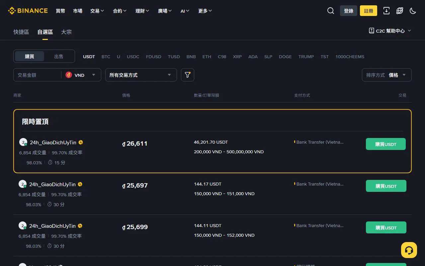Select the TRUMP coin tab
Image resolution: width=425 pixels, height=266 pixels.
tap(306, 57)
